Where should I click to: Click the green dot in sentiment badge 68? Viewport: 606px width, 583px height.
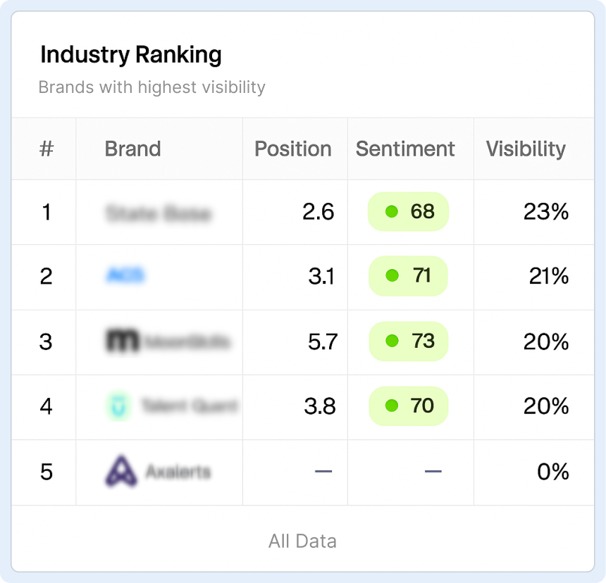(x=392, y=211)
